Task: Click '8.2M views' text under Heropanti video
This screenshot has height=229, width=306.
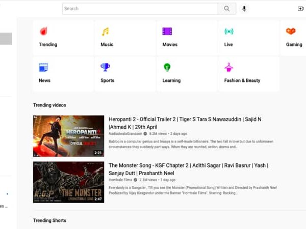Action: 158,133
